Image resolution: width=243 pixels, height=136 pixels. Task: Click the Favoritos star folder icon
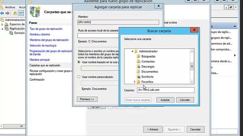point(138,82)
